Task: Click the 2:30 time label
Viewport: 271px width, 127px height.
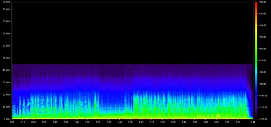Action: point(173,122)
